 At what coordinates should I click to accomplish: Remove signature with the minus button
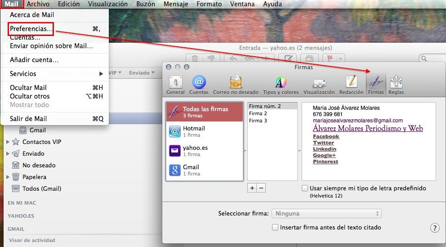click(x=261, y=188)
